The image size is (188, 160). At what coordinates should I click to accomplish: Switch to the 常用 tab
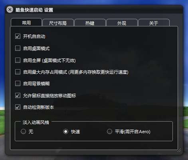click(x=26, y=23)
